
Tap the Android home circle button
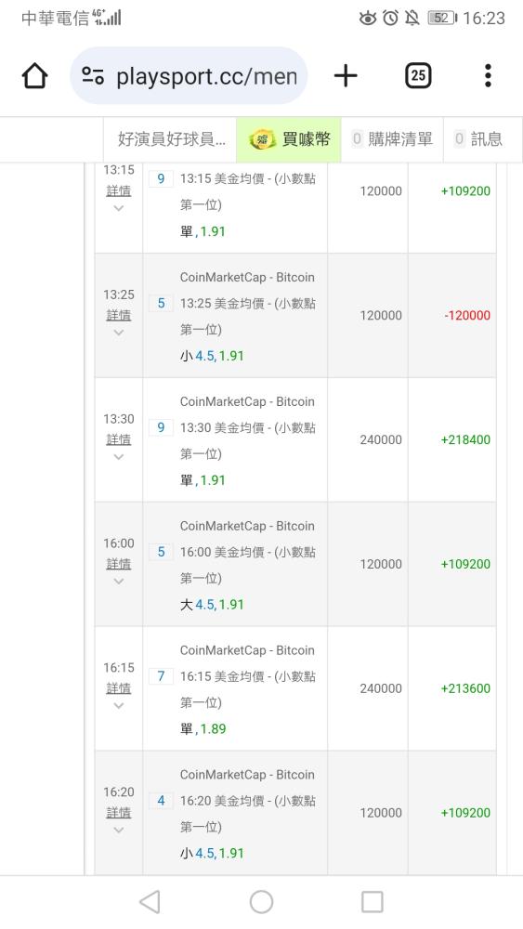click(x=261, y=902)
